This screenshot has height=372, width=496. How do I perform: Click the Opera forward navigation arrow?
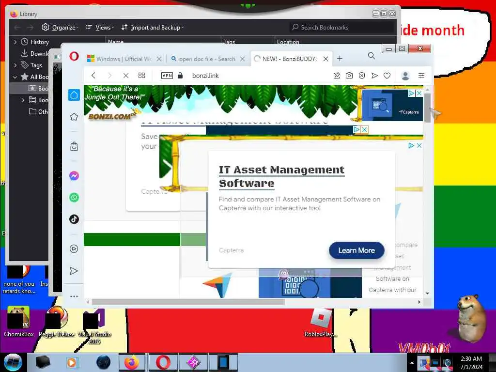point(109,75)
